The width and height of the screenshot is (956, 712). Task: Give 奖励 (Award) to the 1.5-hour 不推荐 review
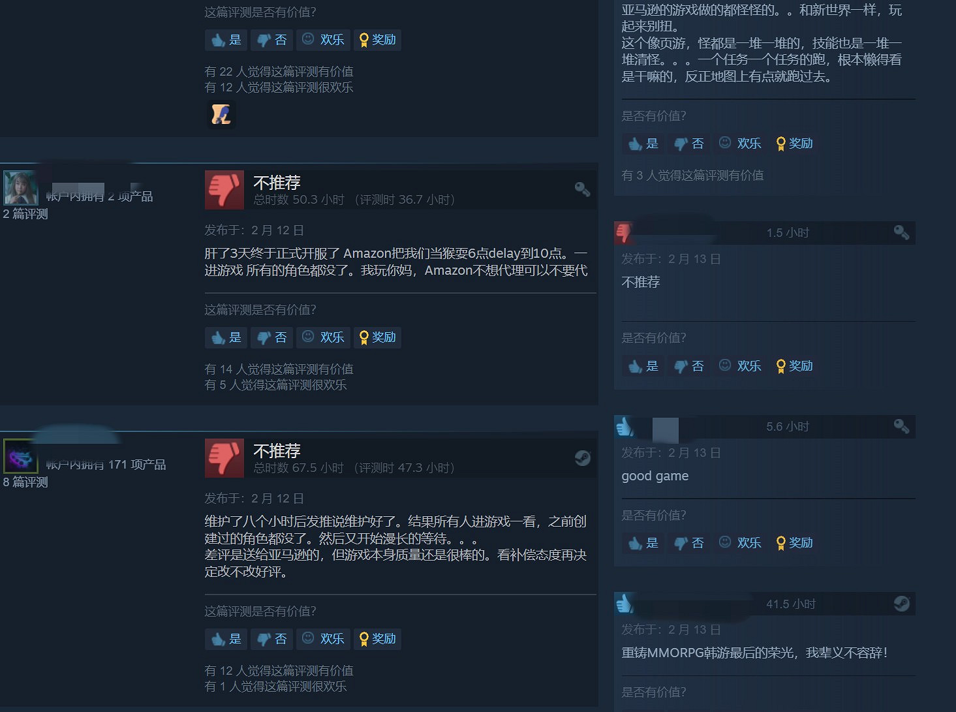[x=794, y=366]
